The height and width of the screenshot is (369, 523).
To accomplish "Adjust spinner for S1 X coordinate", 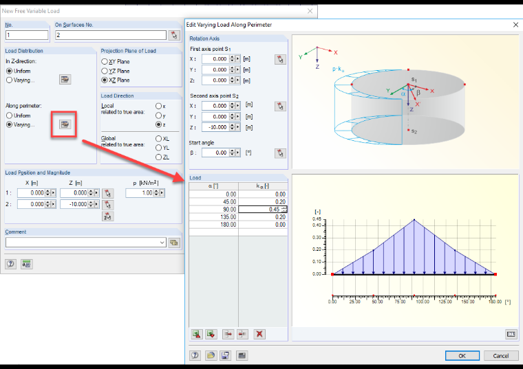I will pos(232,59).
